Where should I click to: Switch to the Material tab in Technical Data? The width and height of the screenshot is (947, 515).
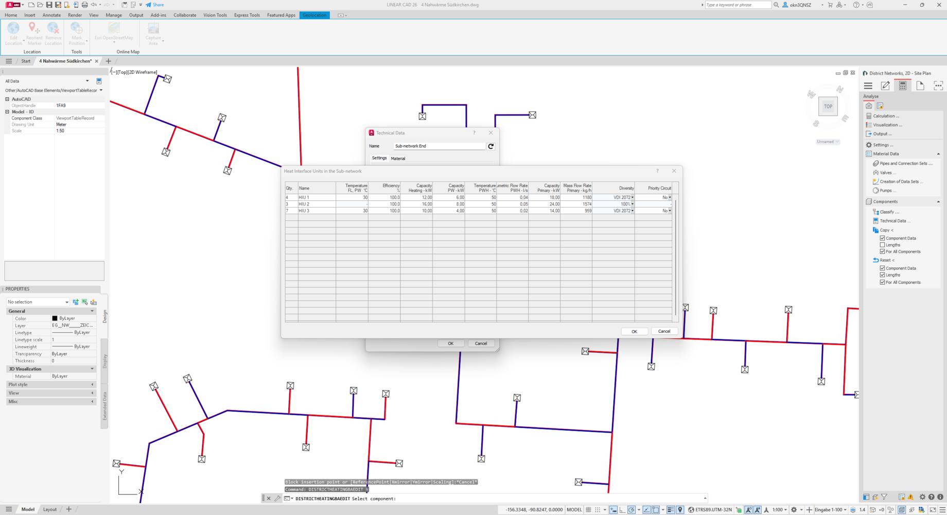coord(398,159)
